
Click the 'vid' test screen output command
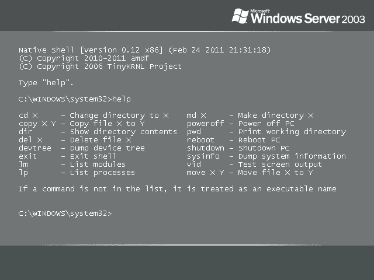[x=194, y=164]
